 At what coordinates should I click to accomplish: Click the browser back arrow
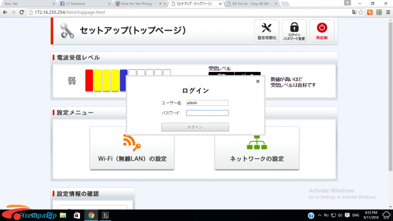tap(5, 12)
